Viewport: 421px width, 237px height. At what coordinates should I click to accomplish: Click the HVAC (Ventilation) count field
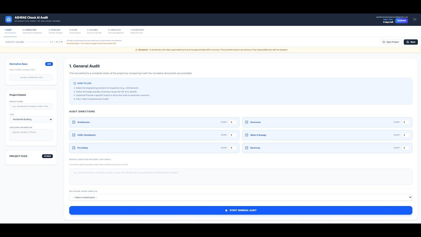coord(233,135)
